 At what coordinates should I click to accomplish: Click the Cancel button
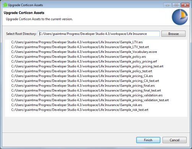(x=174, y=140)
